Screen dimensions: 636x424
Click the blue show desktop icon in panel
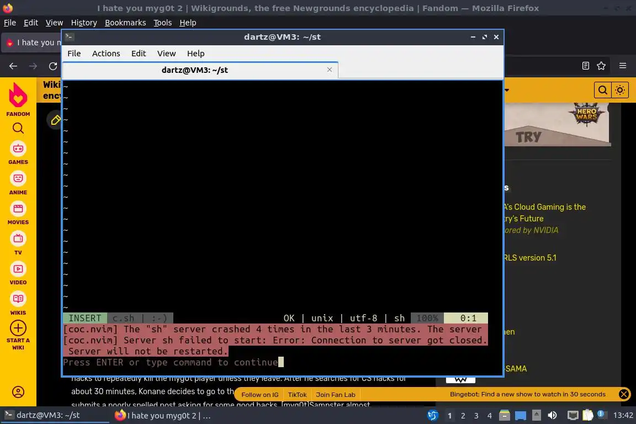click(x=521, y=415)
